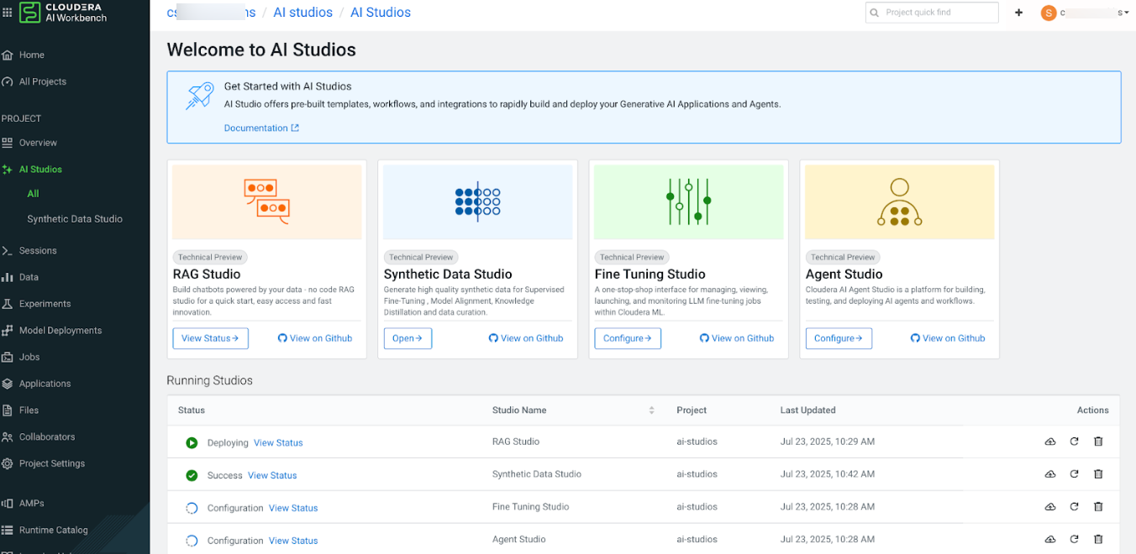Click Fine Tuning Studio card image
1136x554 pixels.
point(689,202)
